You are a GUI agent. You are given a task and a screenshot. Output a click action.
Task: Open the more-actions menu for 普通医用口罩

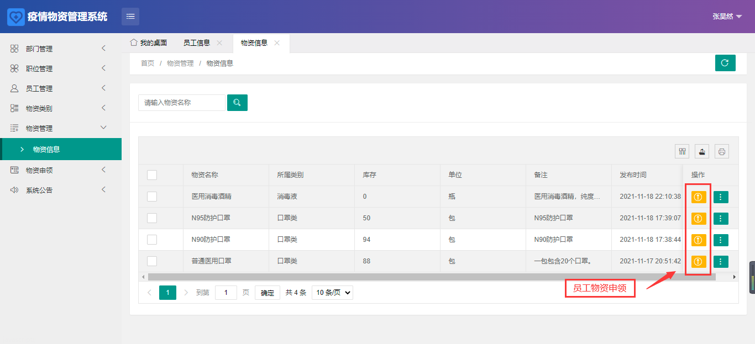pyautogui.click(x=721, y=262)
